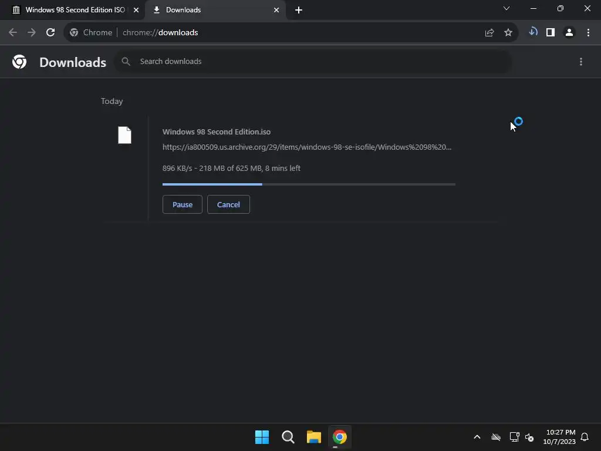This screenshot has height=451, width=601.
Task: Pause the ISO download
Action: point(183,204)
